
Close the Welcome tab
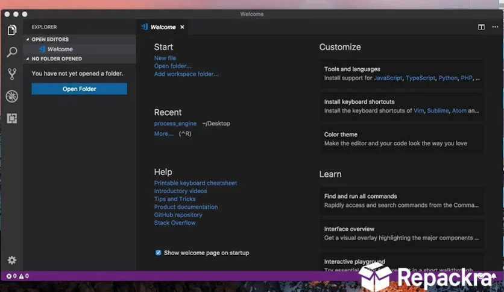coord(182,27)
